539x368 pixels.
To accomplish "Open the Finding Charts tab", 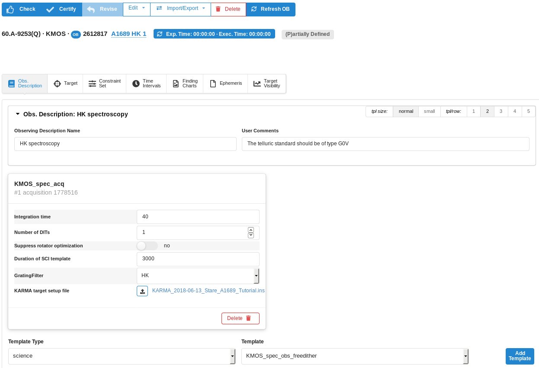I will coord(185,83).
